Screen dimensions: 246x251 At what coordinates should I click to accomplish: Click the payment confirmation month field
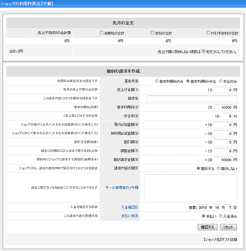pos(217,207)
